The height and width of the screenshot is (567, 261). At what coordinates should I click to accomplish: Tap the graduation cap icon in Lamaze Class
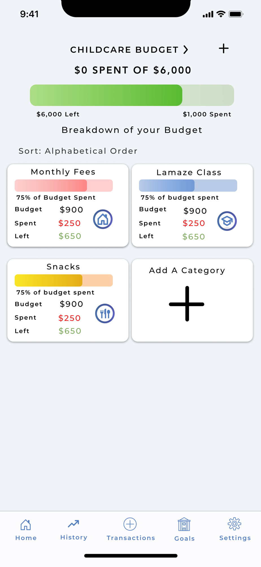pyautogui.click(x=227, y=221)
